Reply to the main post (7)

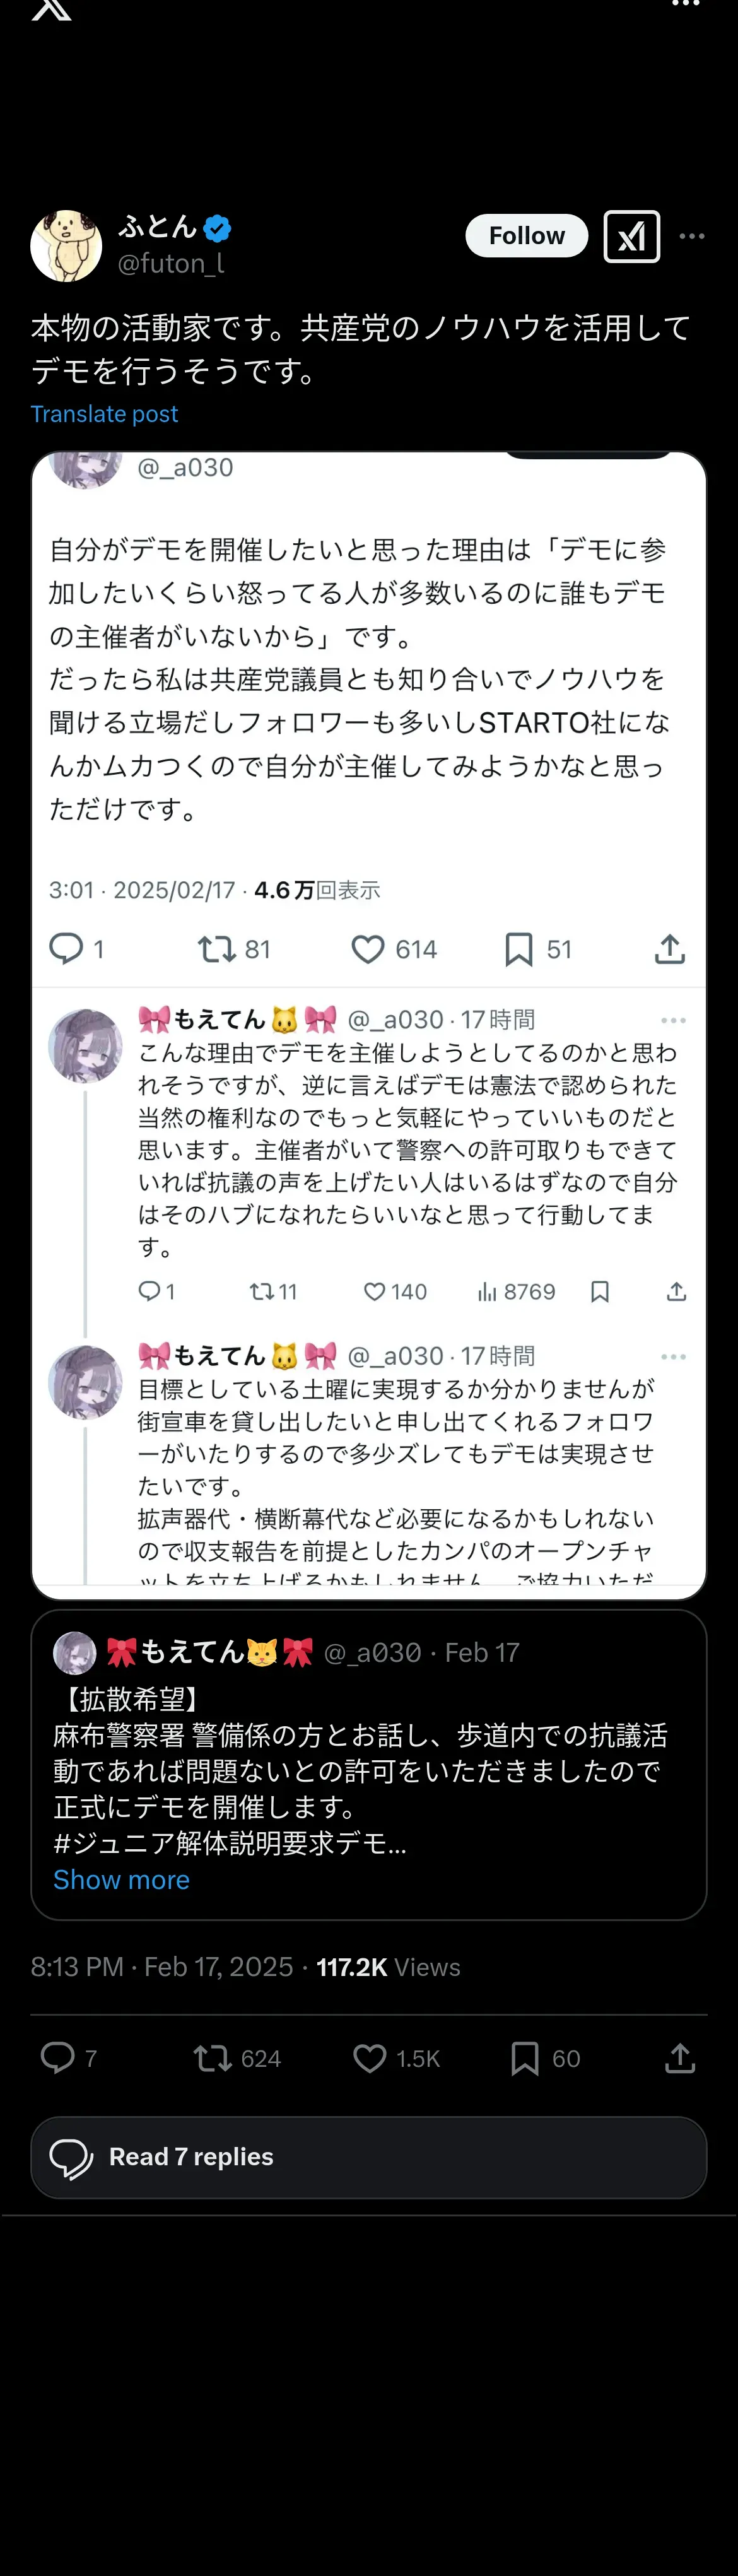(x=57, y=2058)
